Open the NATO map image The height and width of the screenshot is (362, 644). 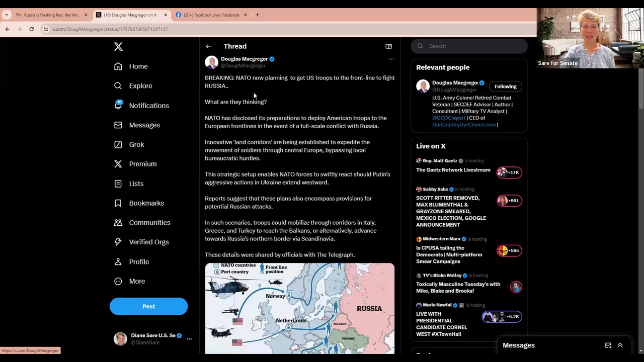click(299, 308)
